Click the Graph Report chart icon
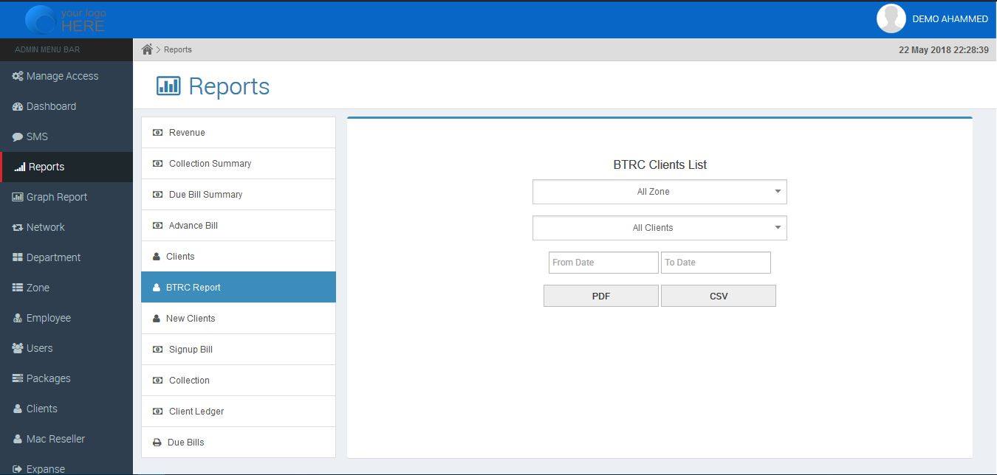 pyautogui.click(x=18, y=197)
